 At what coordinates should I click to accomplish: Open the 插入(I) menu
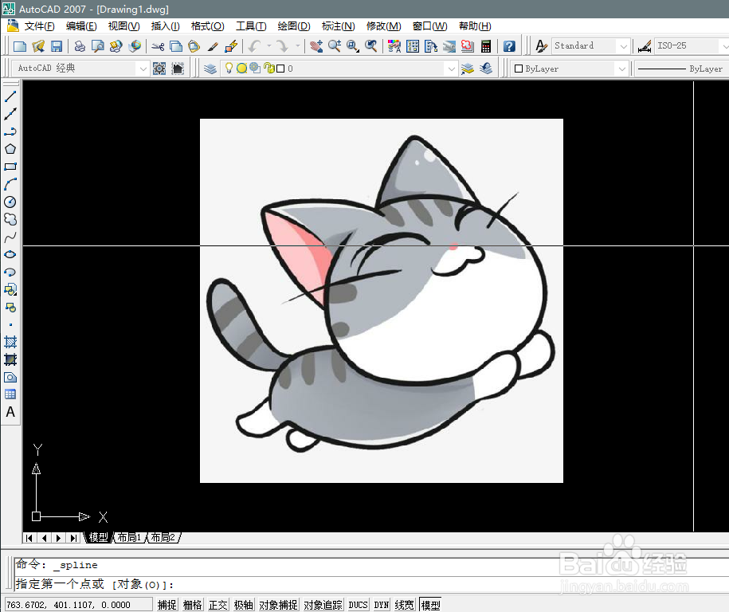(165, 26)
